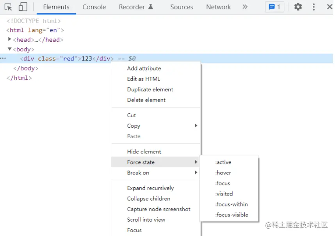Viewport: 335px width, 236px height.
Task: Open the three-dot customize DevTools menu
Action: pos(314,7)
